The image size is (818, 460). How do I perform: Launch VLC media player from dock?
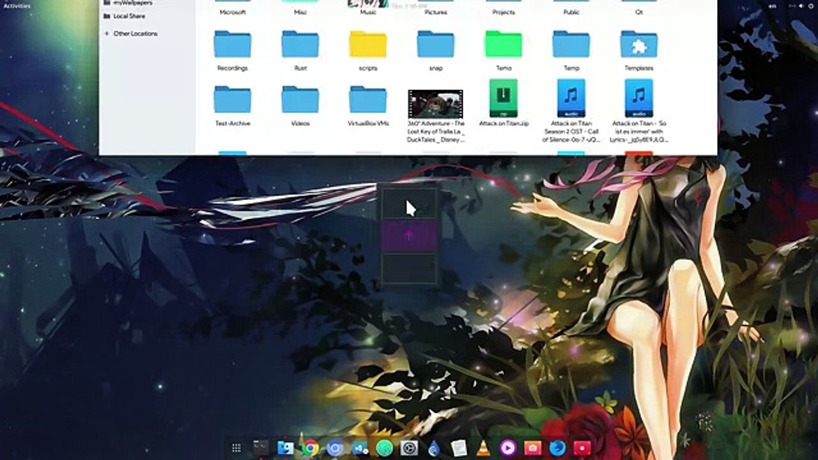pos(483,448)
